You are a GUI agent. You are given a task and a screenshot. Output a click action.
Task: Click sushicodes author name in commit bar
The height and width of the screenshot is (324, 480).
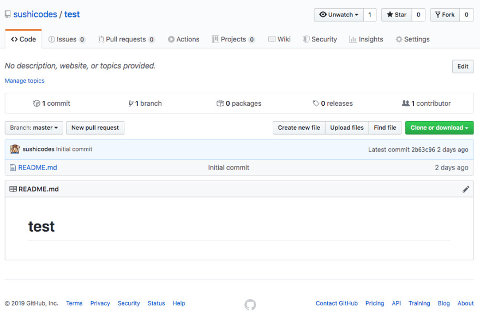pyautogui.click(x=38, y=149)
